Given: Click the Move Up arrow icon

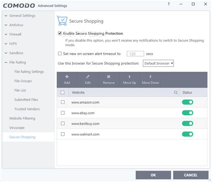Looking at the screenshot, I should (129, 77).
